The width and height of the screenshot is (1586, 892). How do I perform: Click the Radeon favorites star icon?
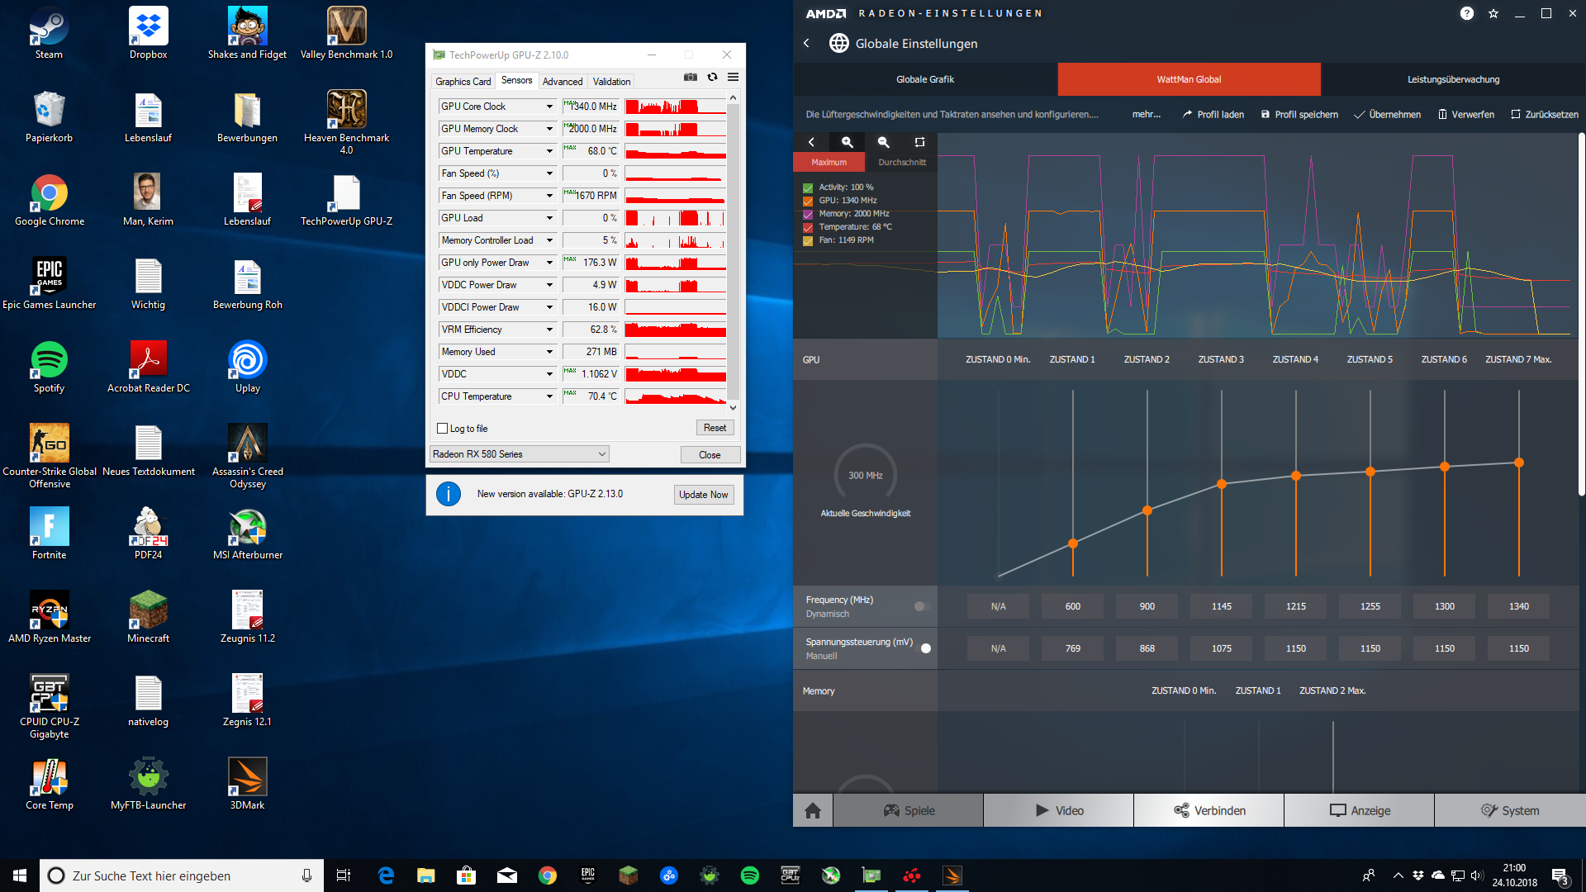pos(1493,13)
